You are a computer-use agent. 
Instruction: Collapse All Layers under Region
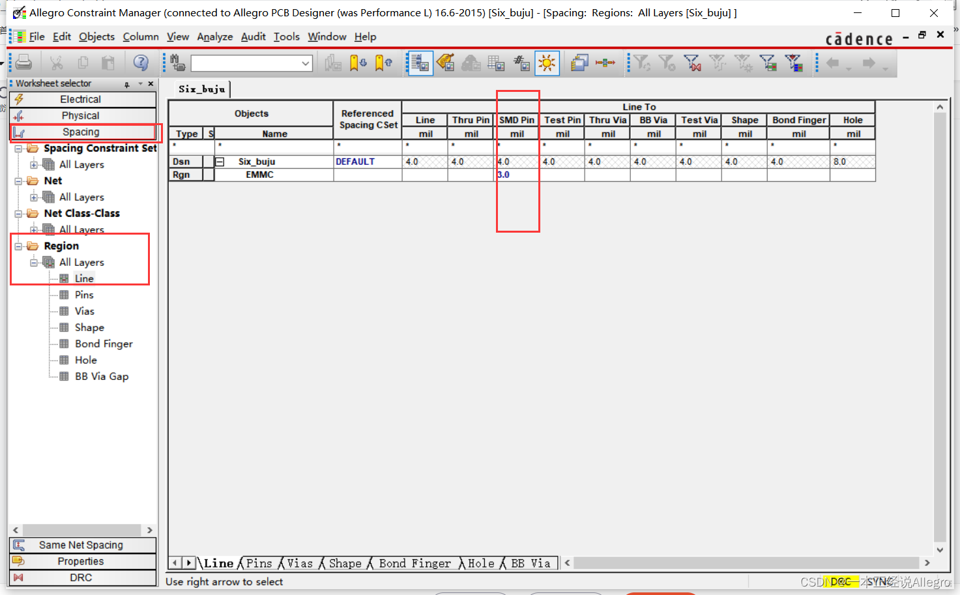[34, 263]
